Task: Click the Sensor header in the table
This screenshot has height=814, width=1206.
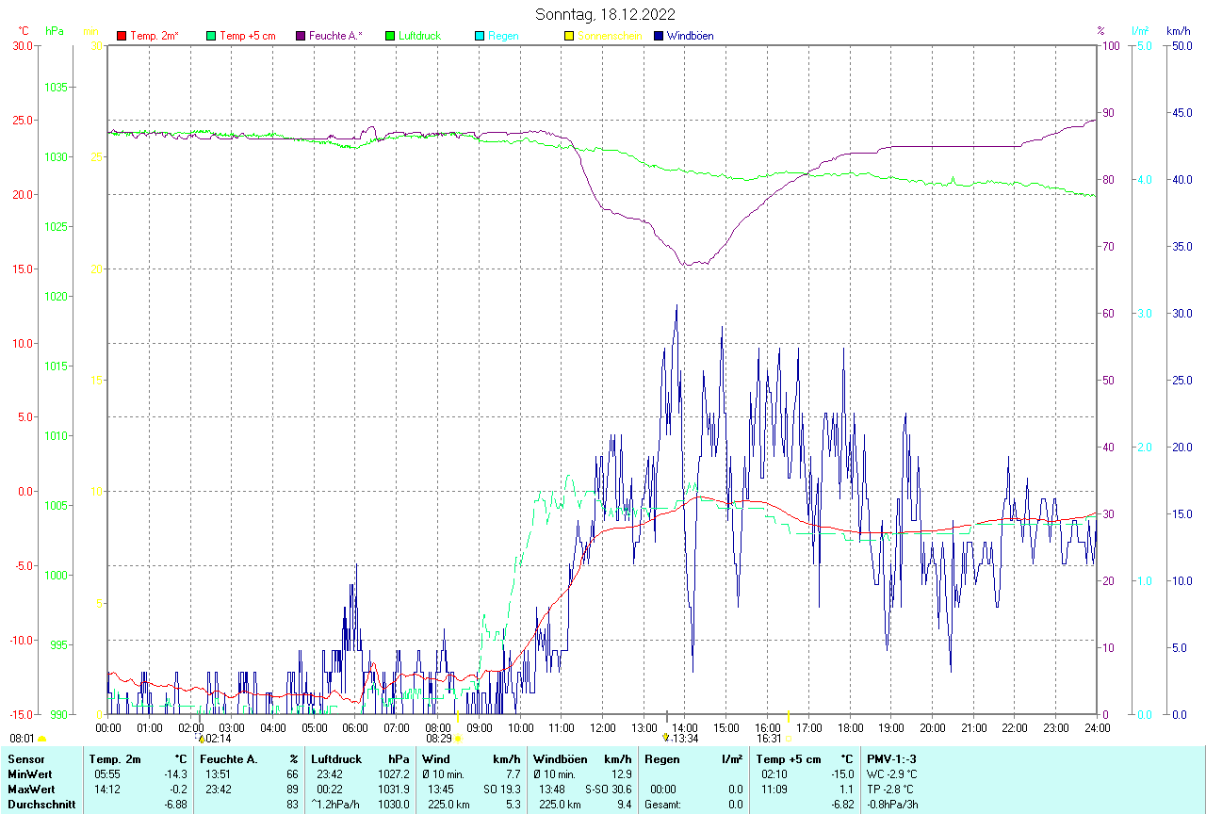Action: 26,759
